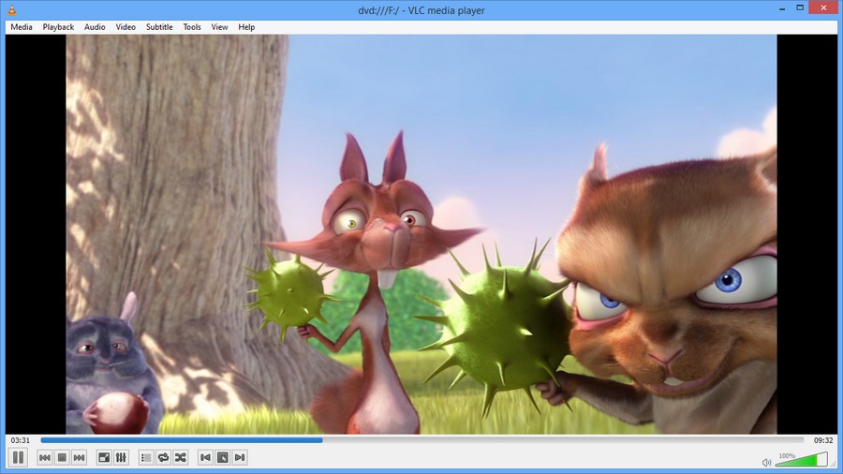Open the Media menu

(x=22, y=27)
